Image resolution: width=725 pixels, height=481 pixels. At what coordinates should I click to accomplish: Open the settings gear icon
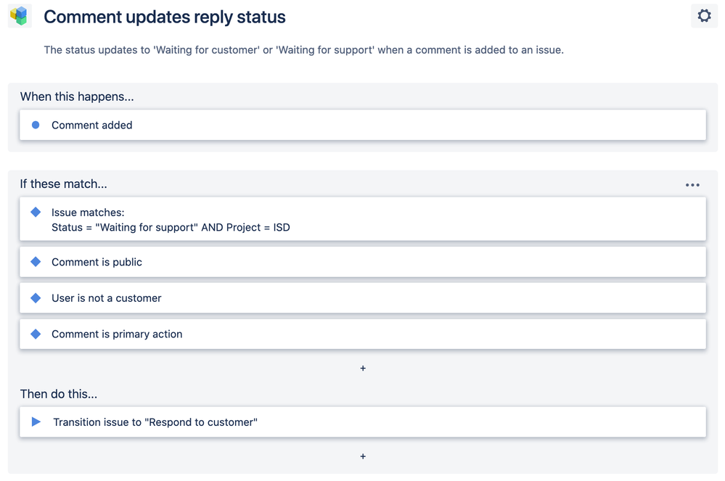(704, 16)
